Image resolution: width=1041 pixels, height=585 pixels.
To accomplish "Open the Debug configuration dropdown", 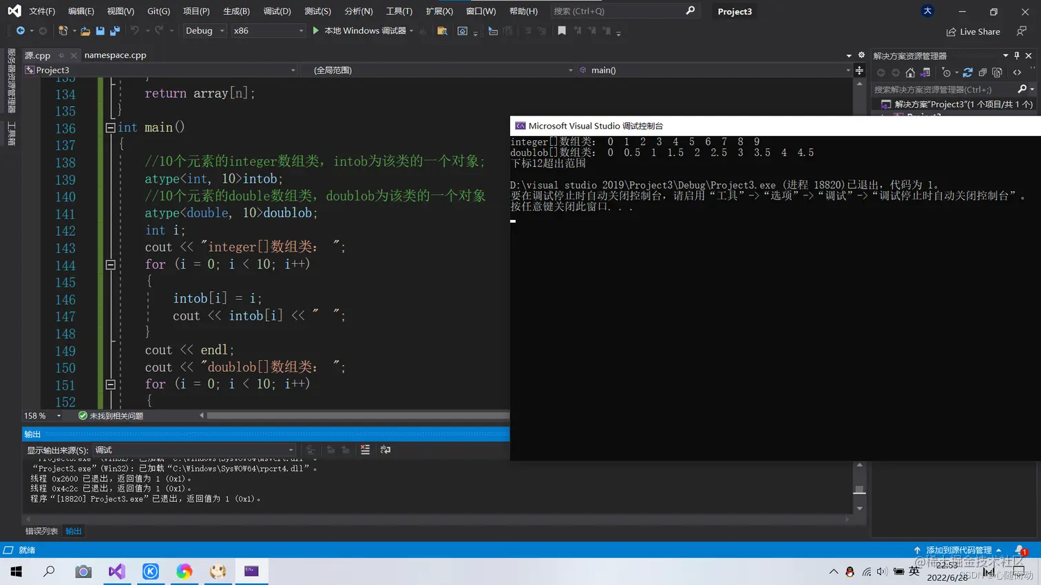I will [204, 31].
